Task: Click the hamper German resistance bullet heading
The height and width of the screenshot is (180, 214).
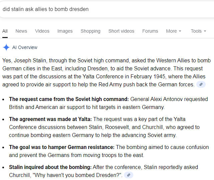Action: (62, 147)
